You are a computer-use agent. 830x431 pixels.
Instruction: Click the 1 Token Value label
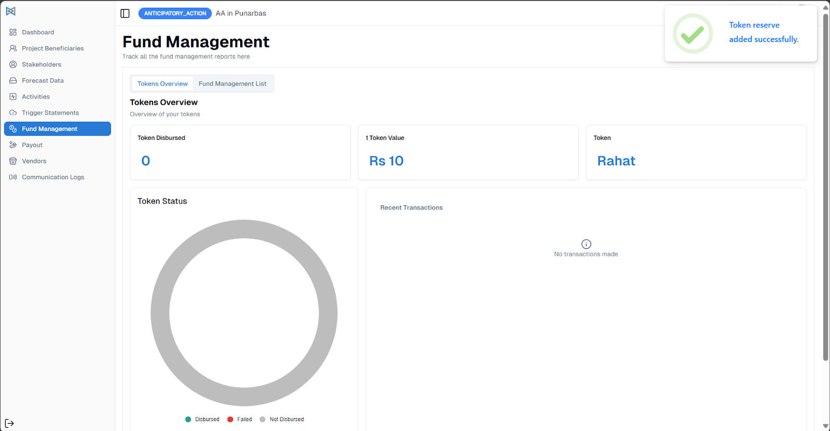pyautogui.click(x=385, y=138)
